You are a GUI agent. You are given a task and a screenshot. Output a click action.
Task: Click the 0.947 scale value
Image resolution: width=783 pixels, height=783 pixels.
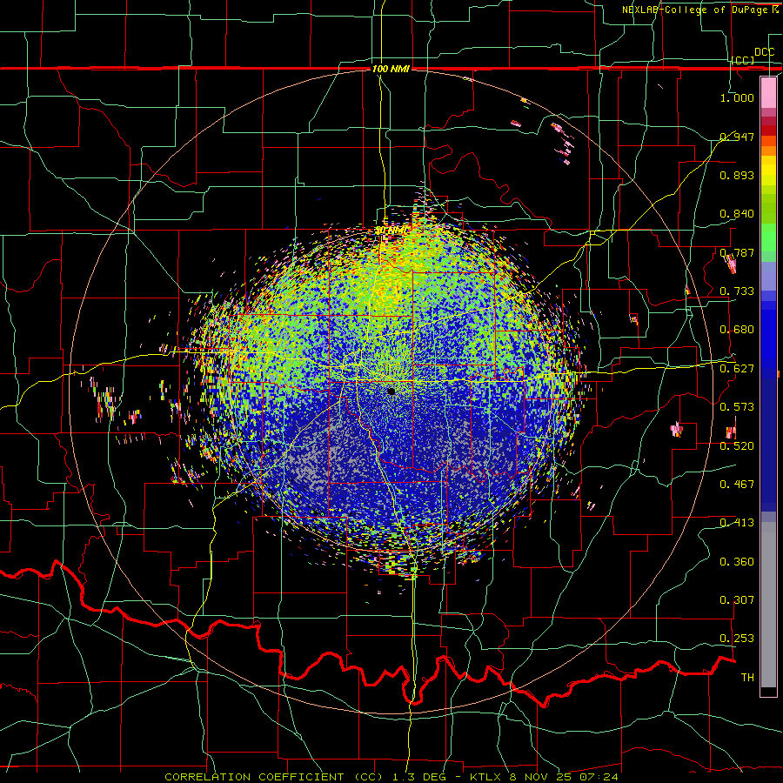737,137
